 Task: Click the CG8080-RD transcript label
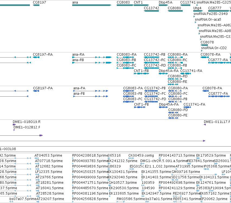178,76
